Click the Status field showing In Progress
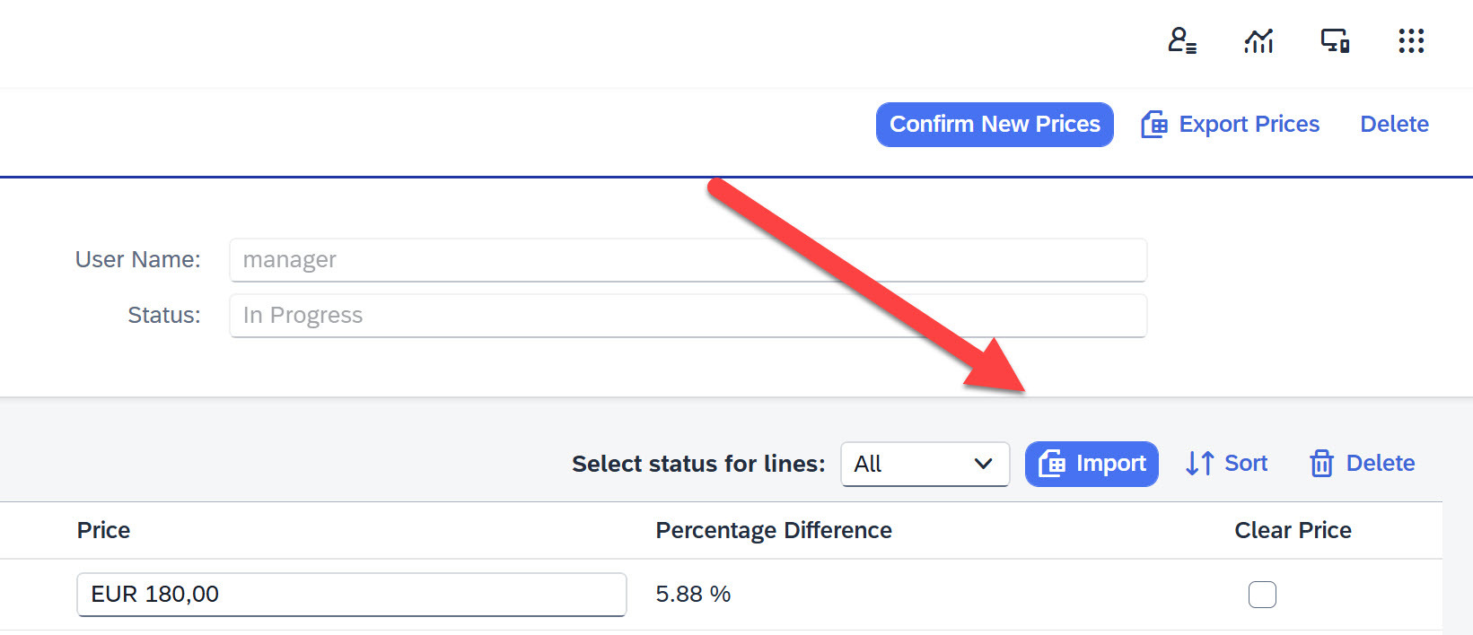The image size is (1473, 635). 688,316
